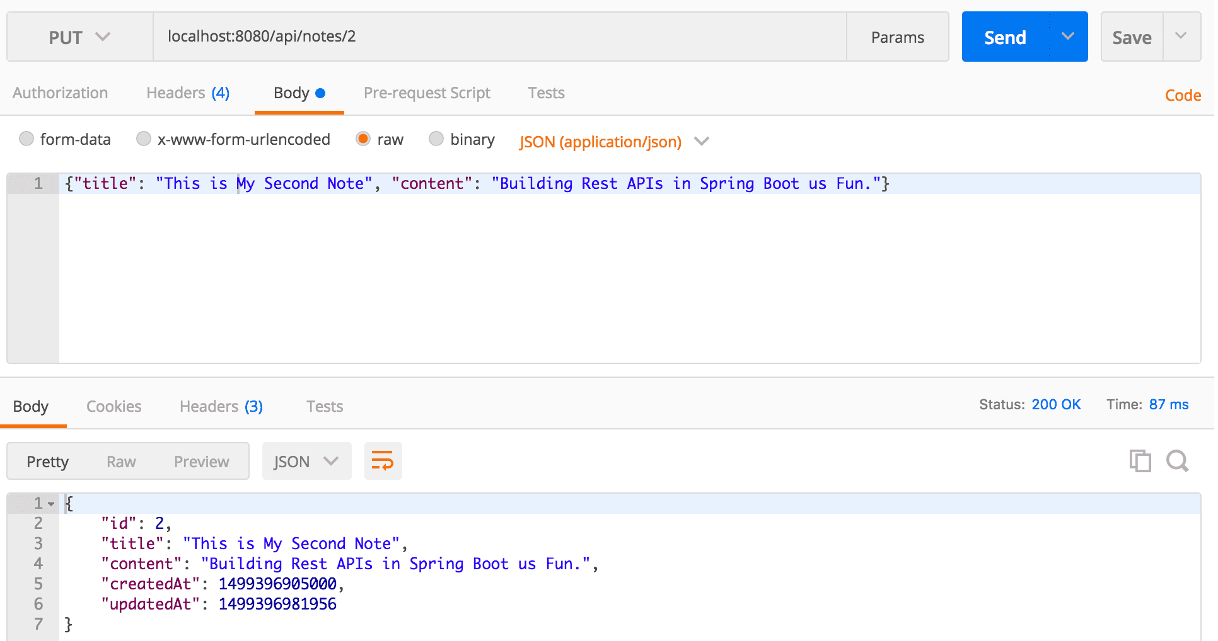Open the HTTP method dropdown showing PUT
Image resolution: width=1218 pixels, height=641 pixels.
(79, 37)
